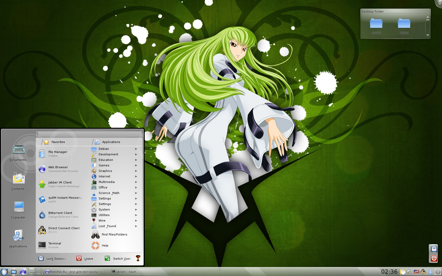Viewport: 442px width, 276px height.
Task: Launch Iceweasel Web Browser from Favorites
Action: click(63, 169)
